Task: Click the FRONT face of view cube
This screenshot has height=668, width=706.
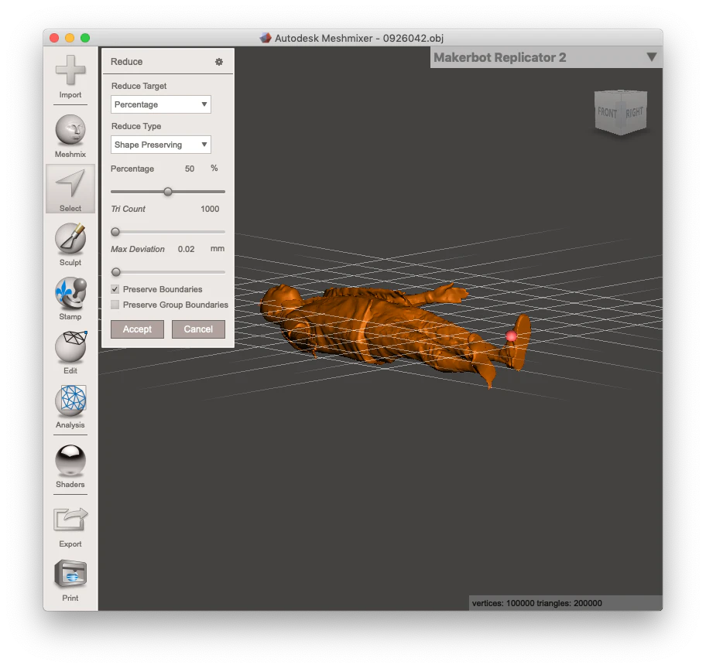Action: [607, 112]
